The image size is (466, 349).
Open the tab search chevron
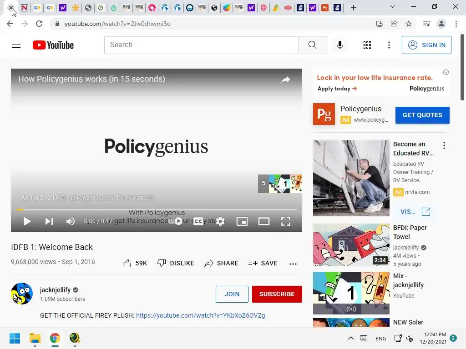coord(393,6)
